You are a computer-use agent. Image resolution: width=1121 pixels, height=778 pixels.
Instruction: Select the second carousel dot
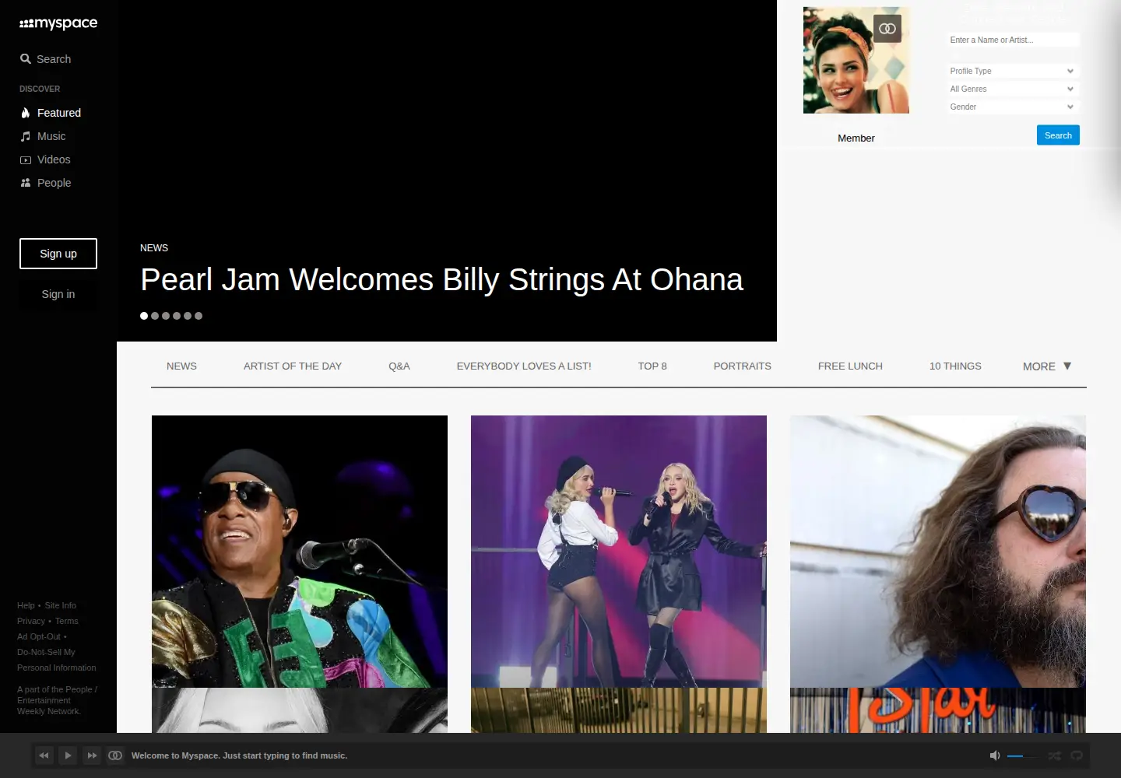[155, 316]
